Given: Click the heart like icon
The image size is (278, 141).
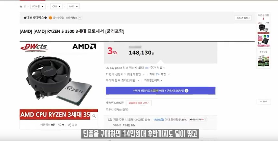Looking at the screenshot, I should [60, 125].
